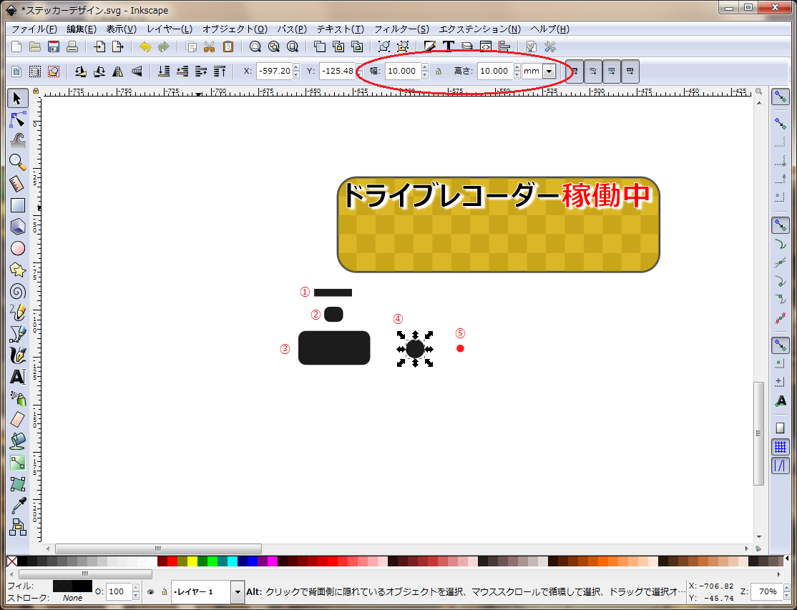Viewport: 797px width, 610px height.
Task: Click the ドライブレコーダー稼働中 sticker banner
Action: pos(498,225)
